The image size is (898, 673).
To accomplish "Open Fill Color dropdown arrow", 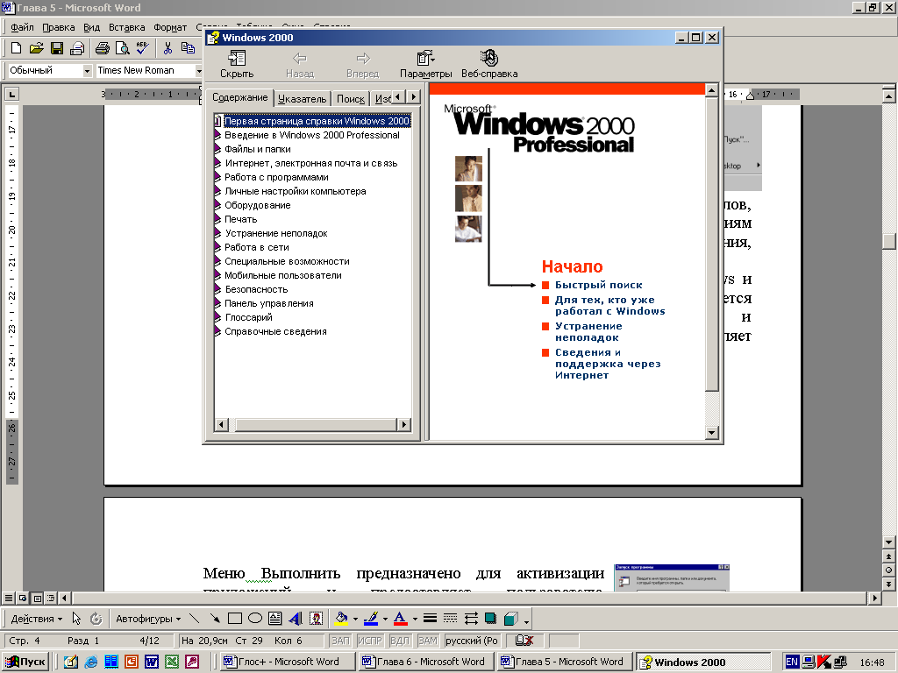I will (x=355, y=619).
